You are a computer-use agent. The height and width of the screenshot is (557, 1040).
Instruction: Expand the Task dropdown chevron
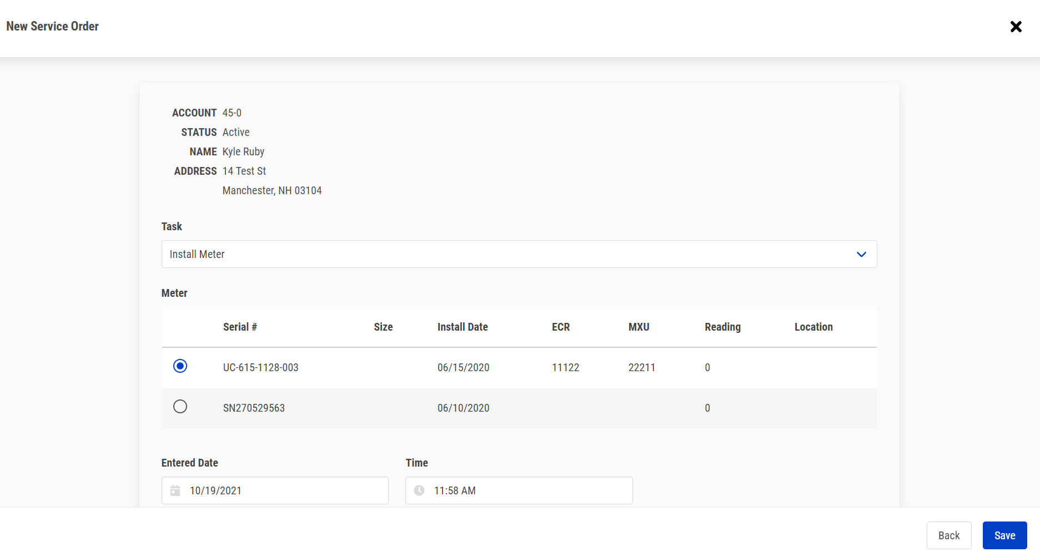[x=861, y=255]
